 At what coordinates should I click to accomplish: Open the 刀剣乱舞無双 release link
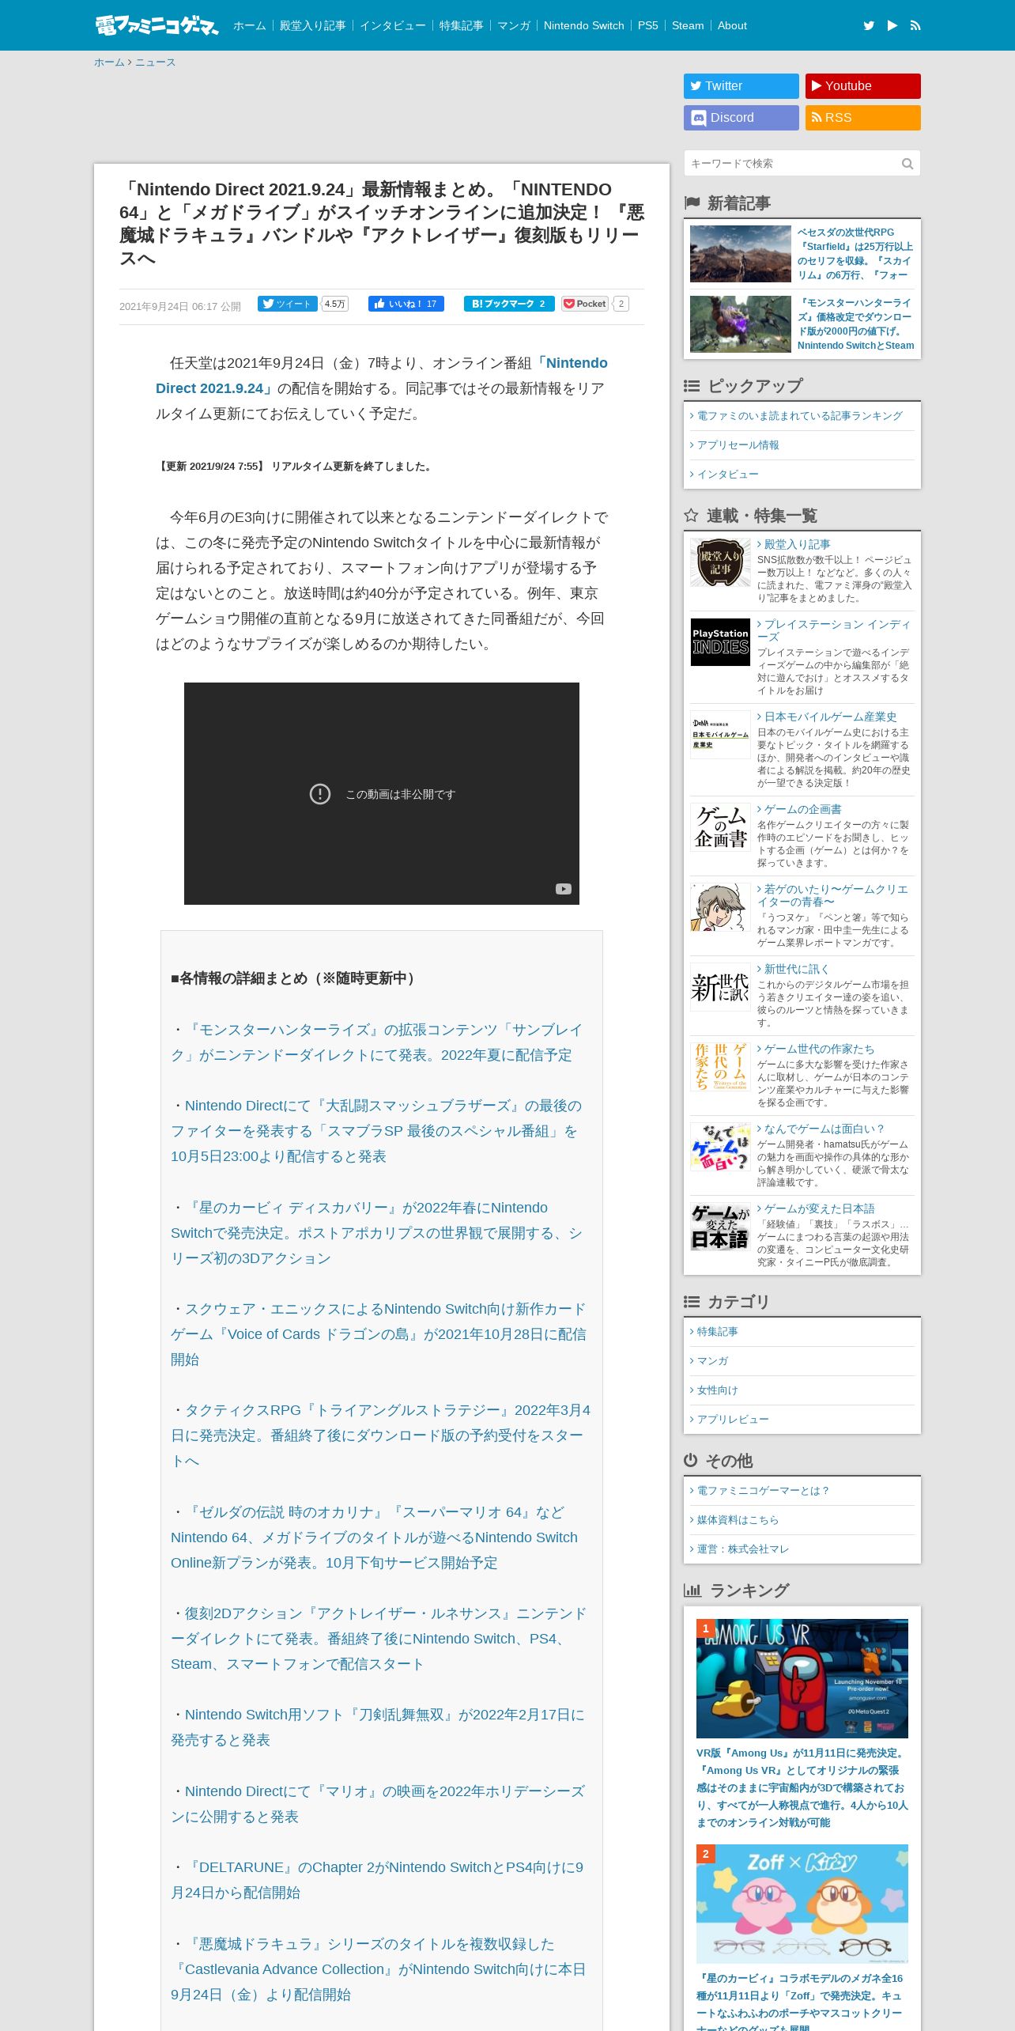[378, 1727]
